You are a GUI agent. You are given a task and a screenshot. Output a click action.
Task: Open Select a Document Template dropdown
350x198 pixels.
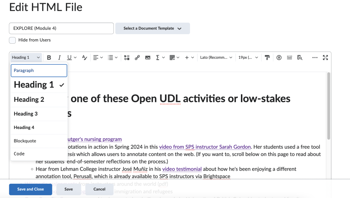pos(152,28)
